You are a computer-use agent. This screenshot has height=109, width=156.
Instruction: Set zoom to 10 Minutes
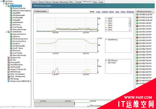(130, 12)
